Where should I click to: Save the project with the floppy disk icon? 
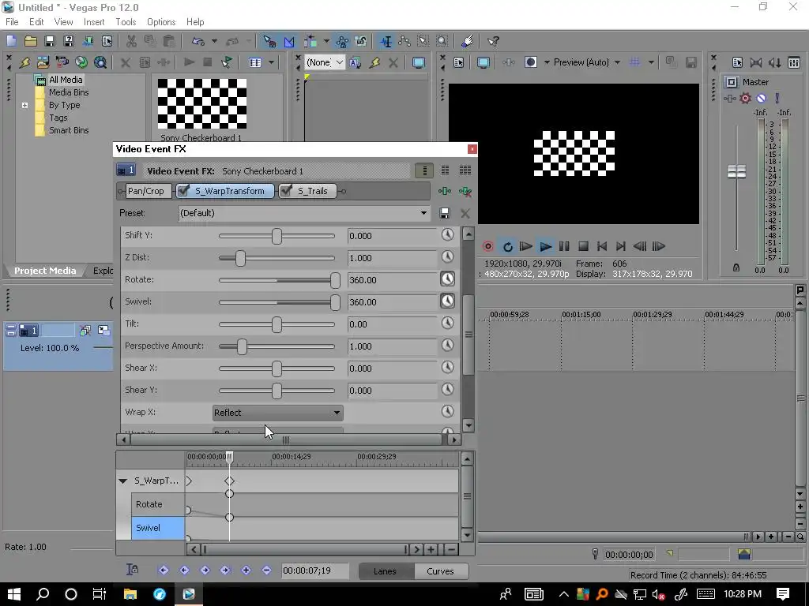[x=50, y=41]
